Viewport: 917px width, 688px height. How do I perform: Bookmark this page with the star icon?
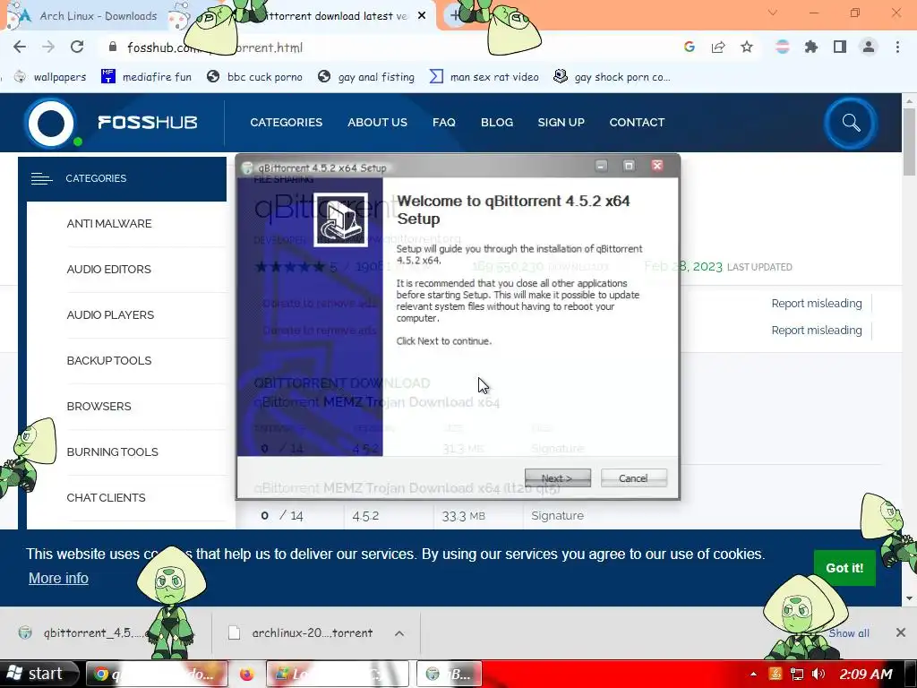(x=747, y=47)
